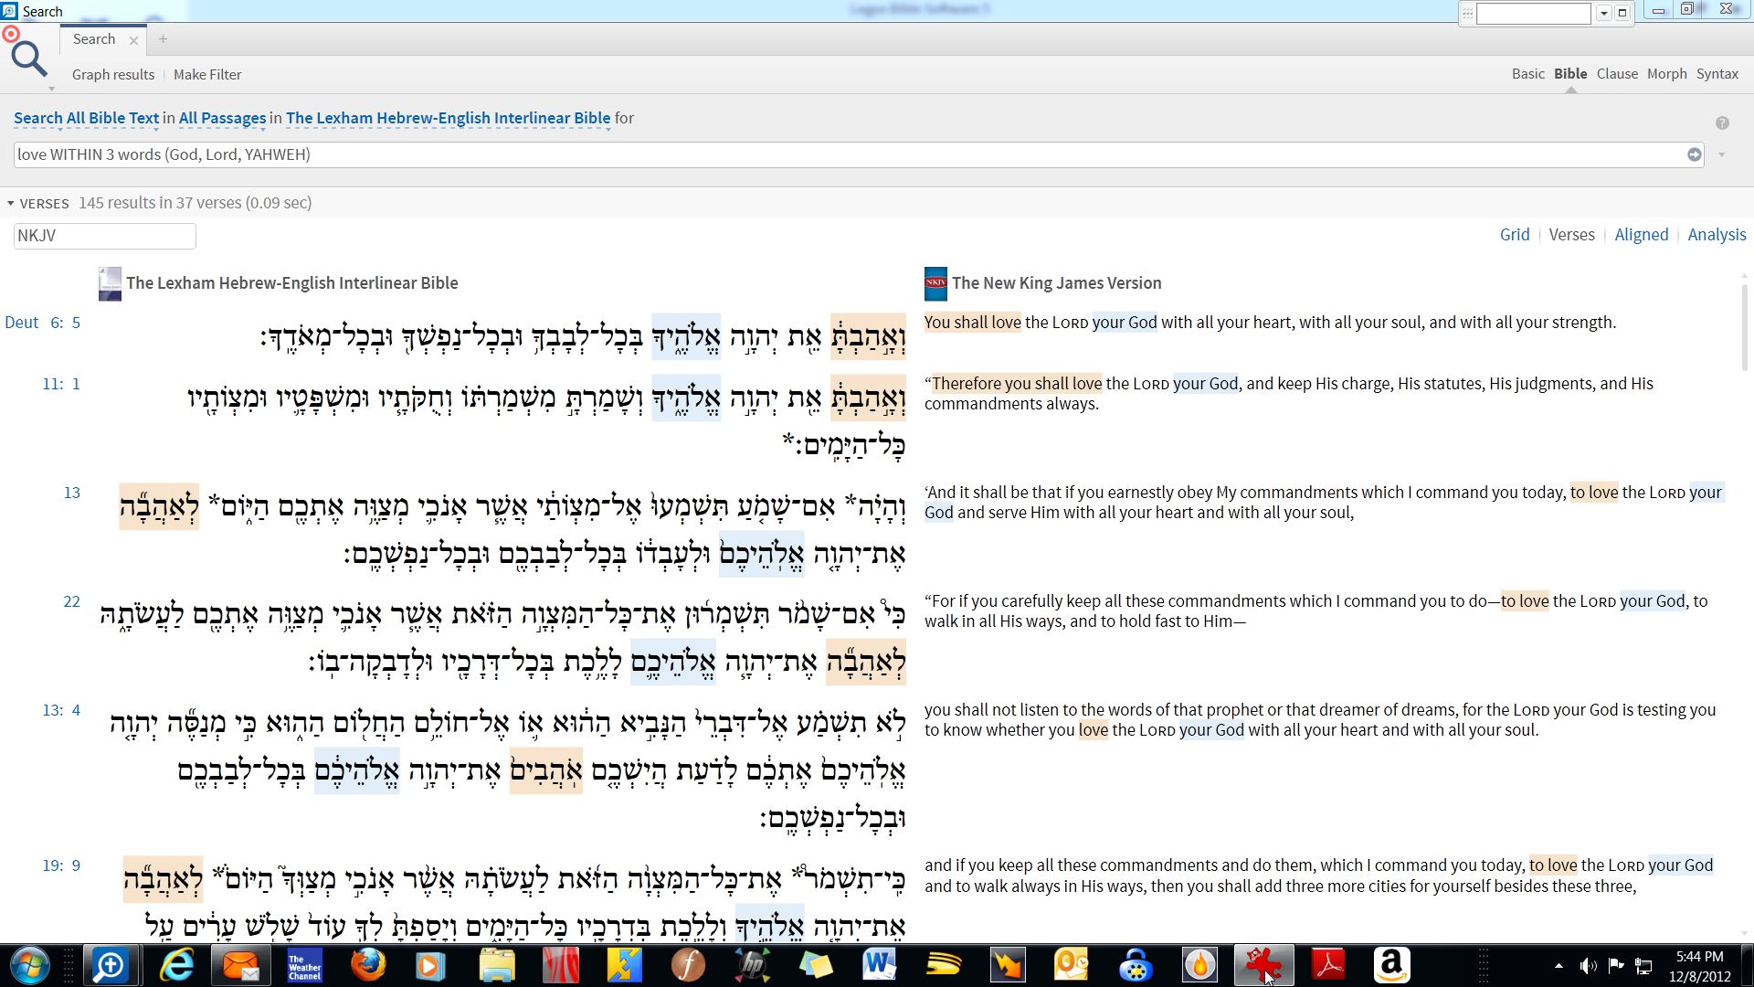The height and width of the screenshot is (987, 1754).
Task: Open the mail envelope app in taskbar
Action: [240, 966]
